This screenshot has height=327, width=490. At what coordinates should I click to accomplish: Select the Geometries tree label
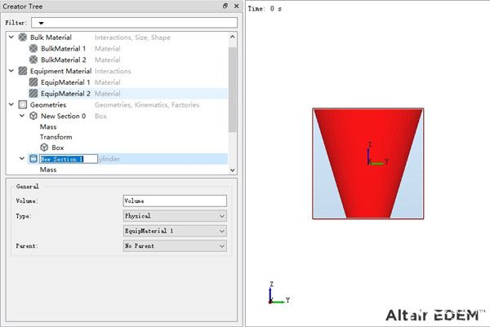point(48,104)
